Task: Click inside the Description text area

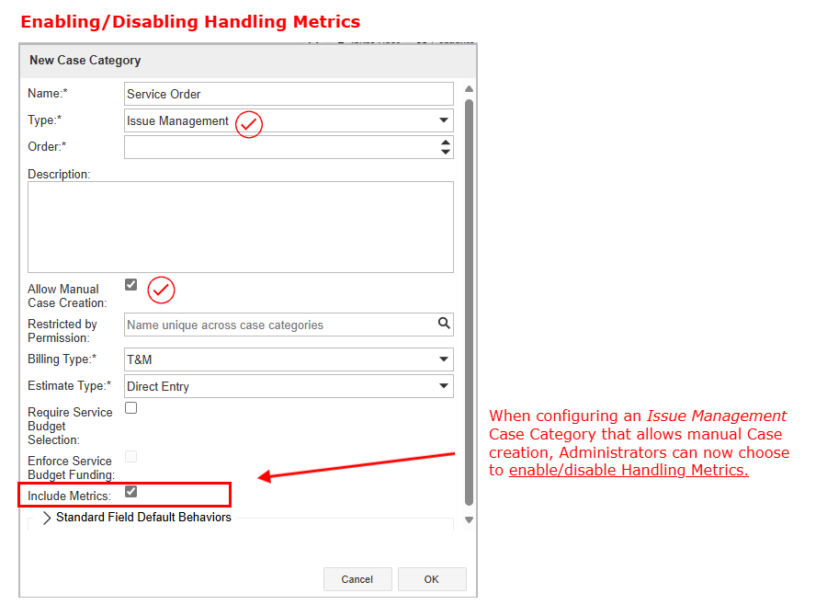Action: 241,226
